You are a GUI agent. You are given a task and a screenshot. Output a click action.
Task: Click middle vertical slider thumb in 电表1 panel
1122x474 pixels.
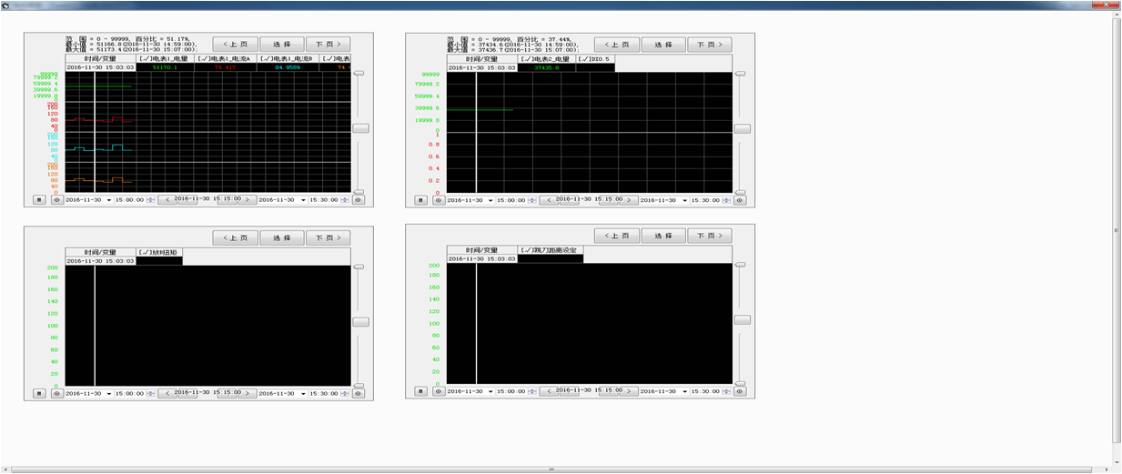coord(360,128)
